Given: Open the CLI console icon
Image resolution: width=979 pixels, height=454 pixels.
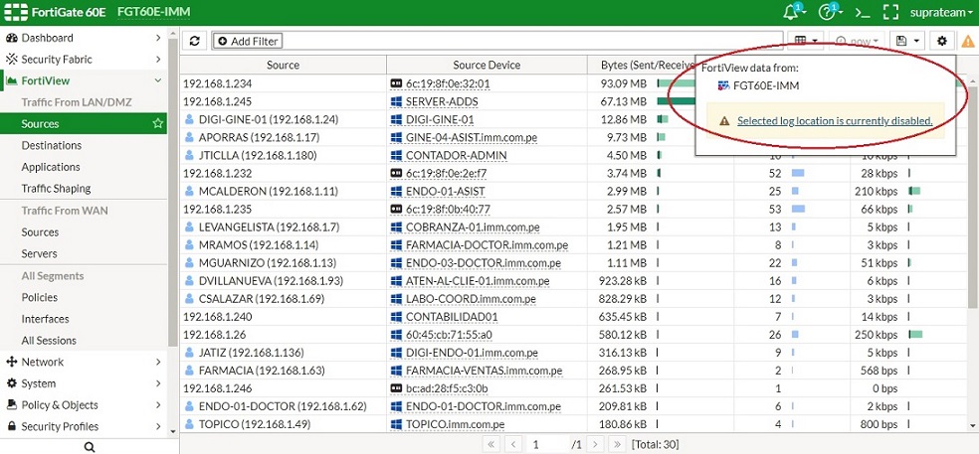Looking at the screenshot, I should pyautogui.click(x=863, y=13).
